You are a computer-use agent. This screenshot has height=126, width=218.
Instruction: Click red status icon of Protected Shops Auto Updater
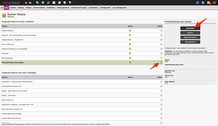click(x=130, y=62)
